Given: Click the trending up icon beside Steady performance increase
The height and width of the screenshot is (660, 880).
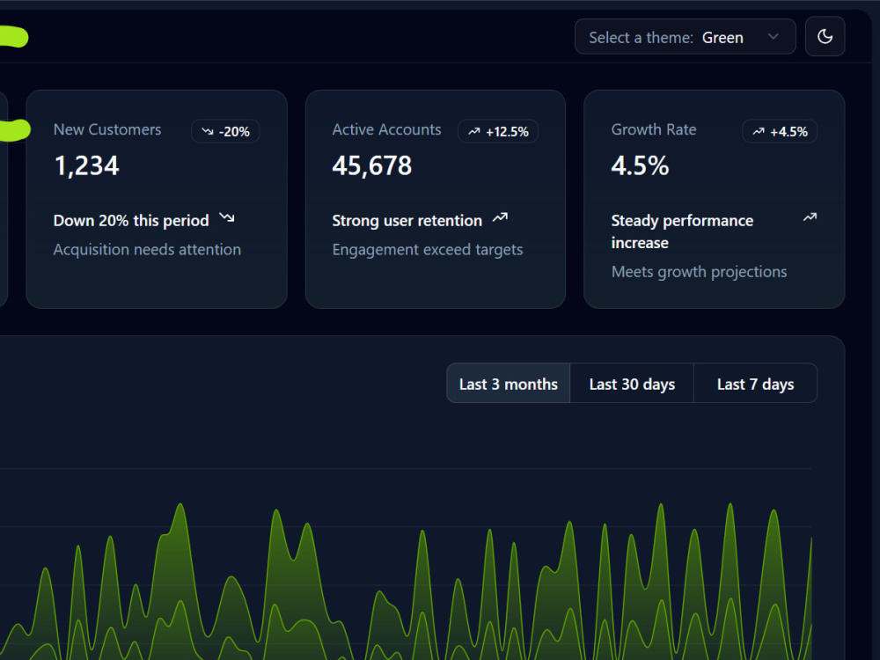Looking at the screenshot, I should [810, 217].
